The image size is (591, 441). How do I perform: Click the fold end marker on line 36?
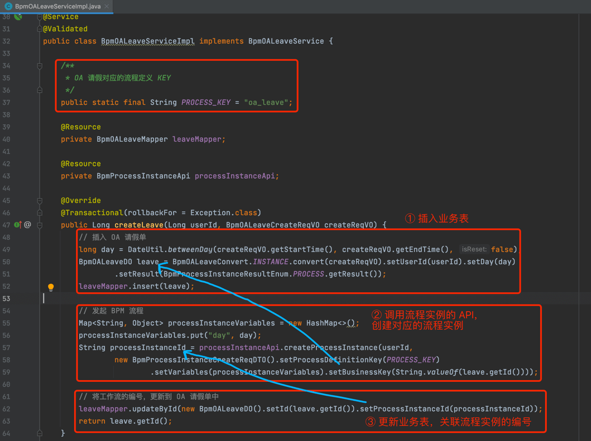click(40, 90)
